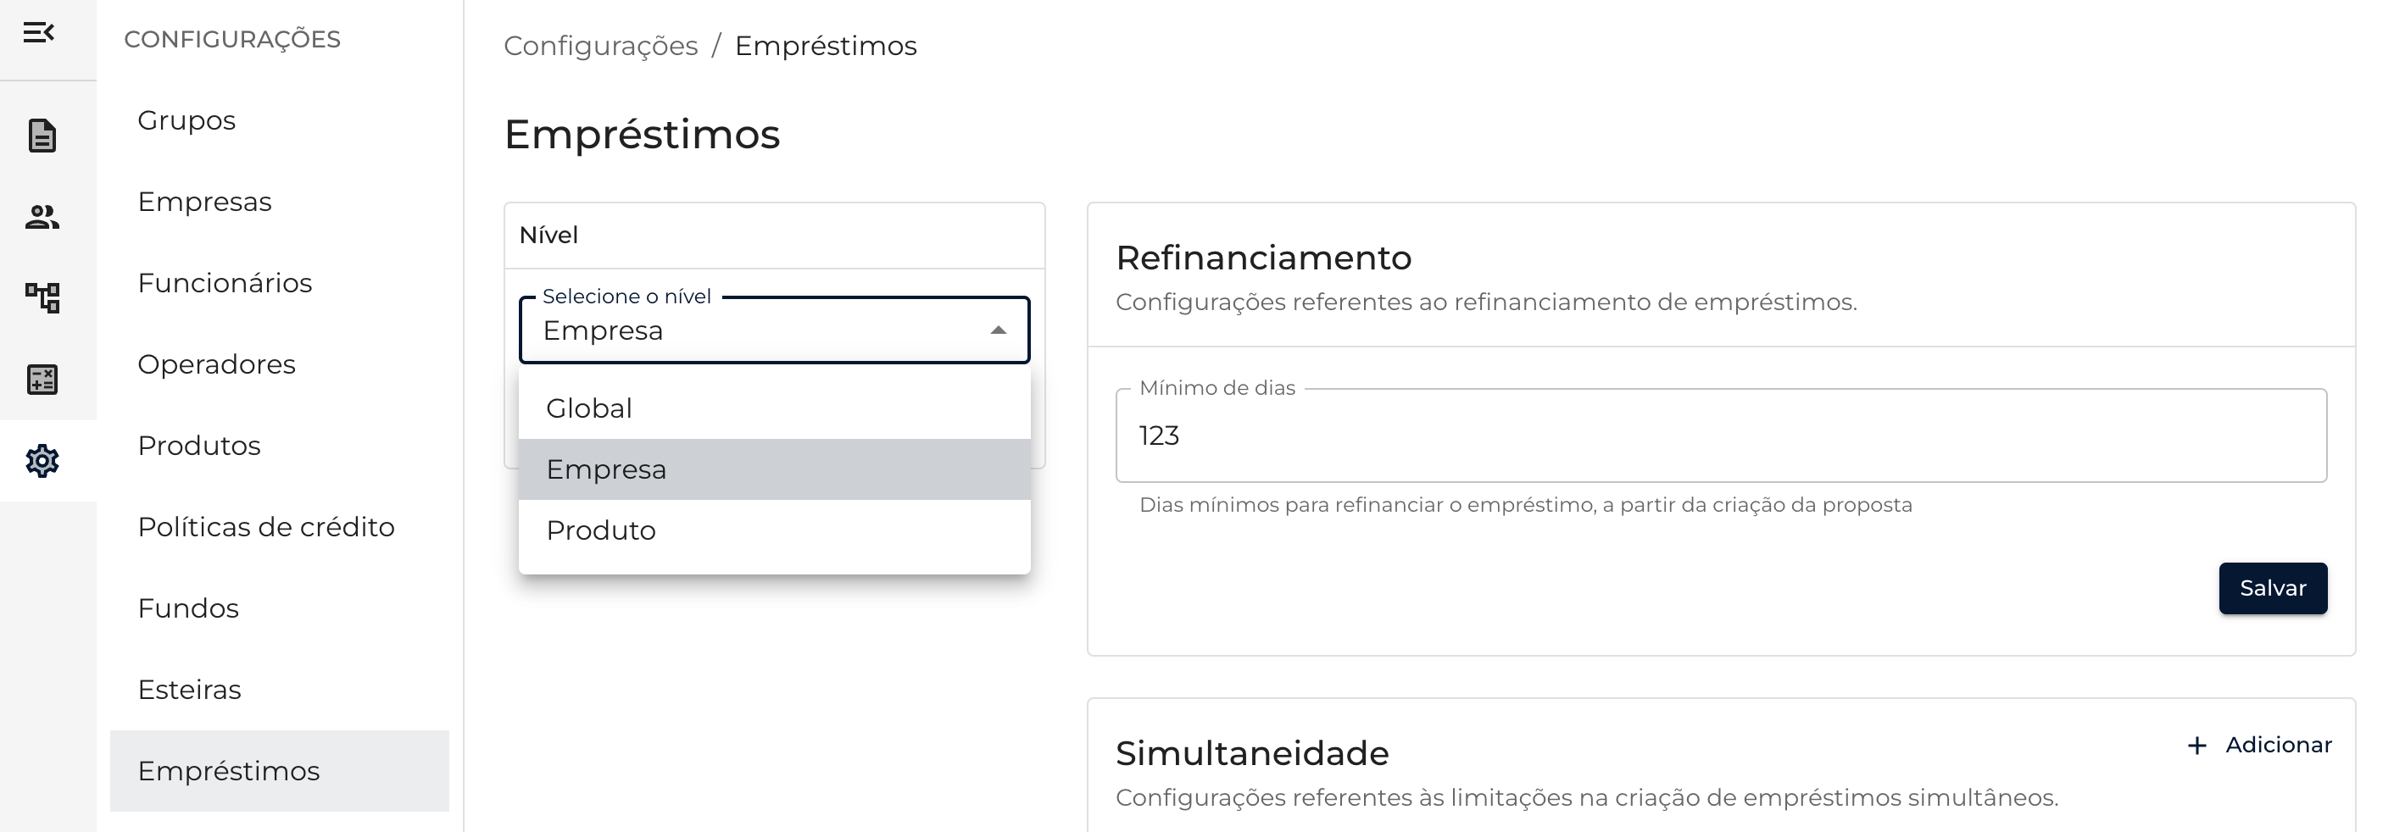Click the hierarchy tree icon
The height and width of the screenshot is (832, 2394).
click(42, 298)
